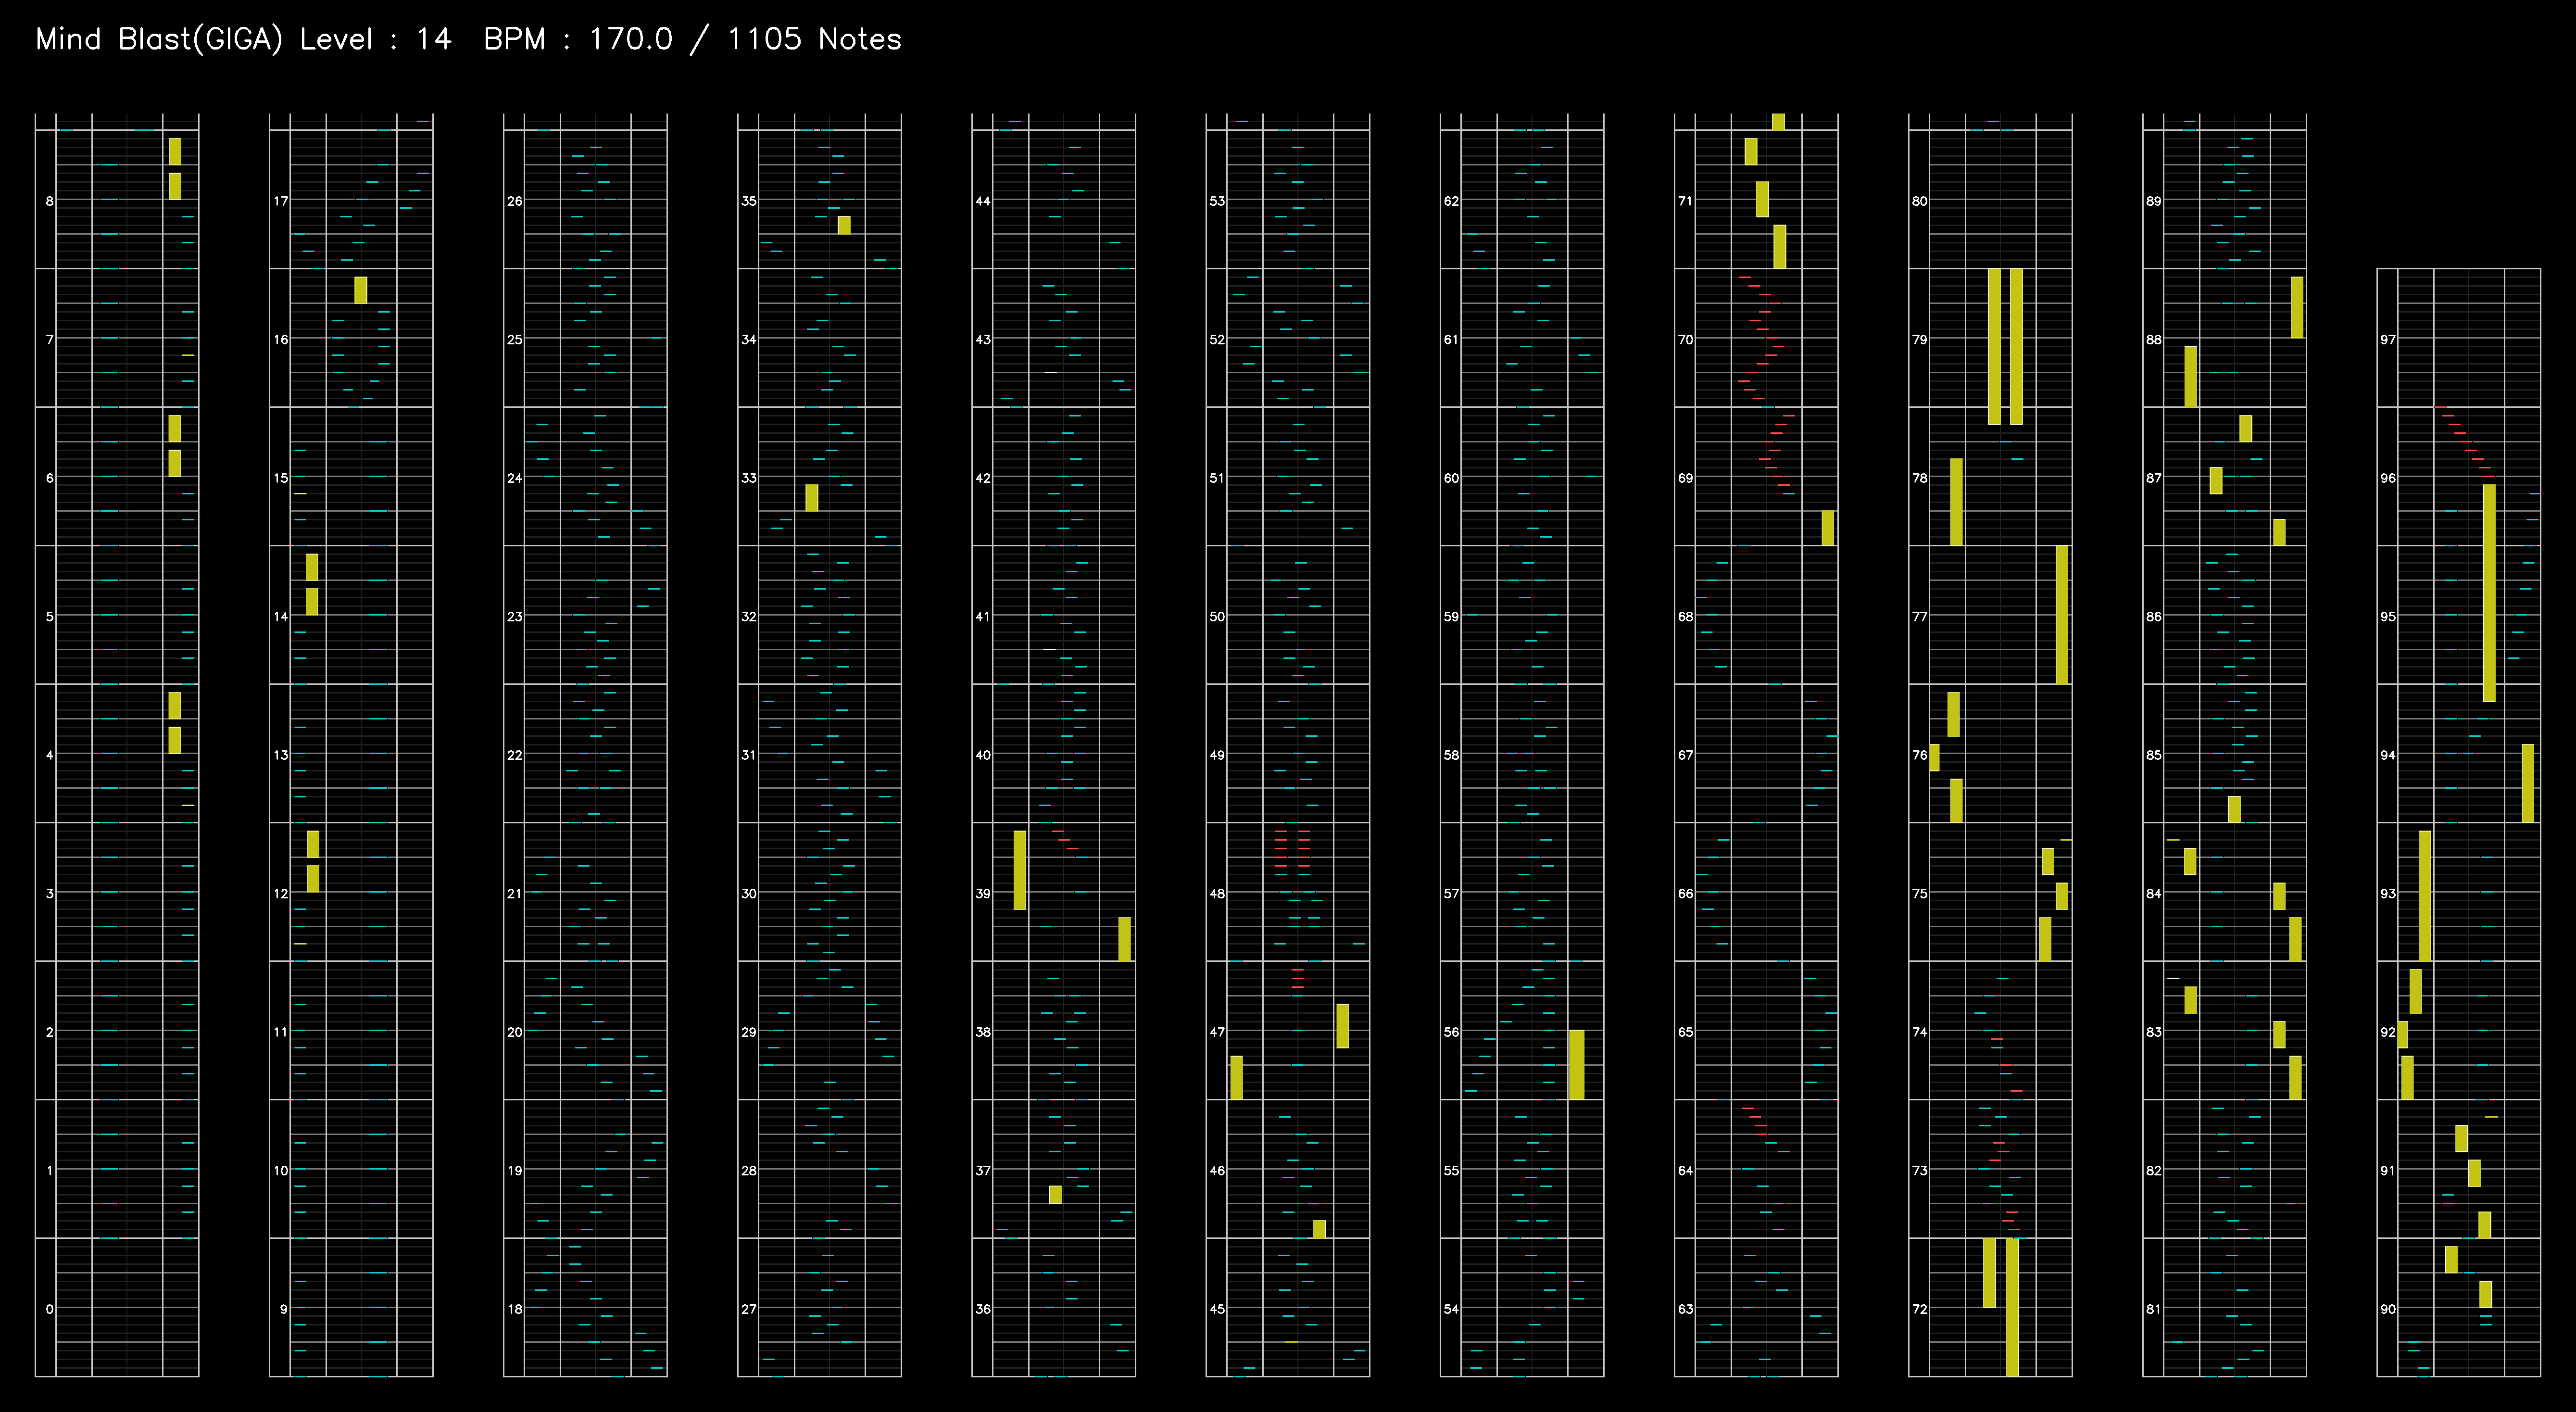Select measure number 48 label
This screenshot has height=1412, width=2576.
tap(1217, 894)
